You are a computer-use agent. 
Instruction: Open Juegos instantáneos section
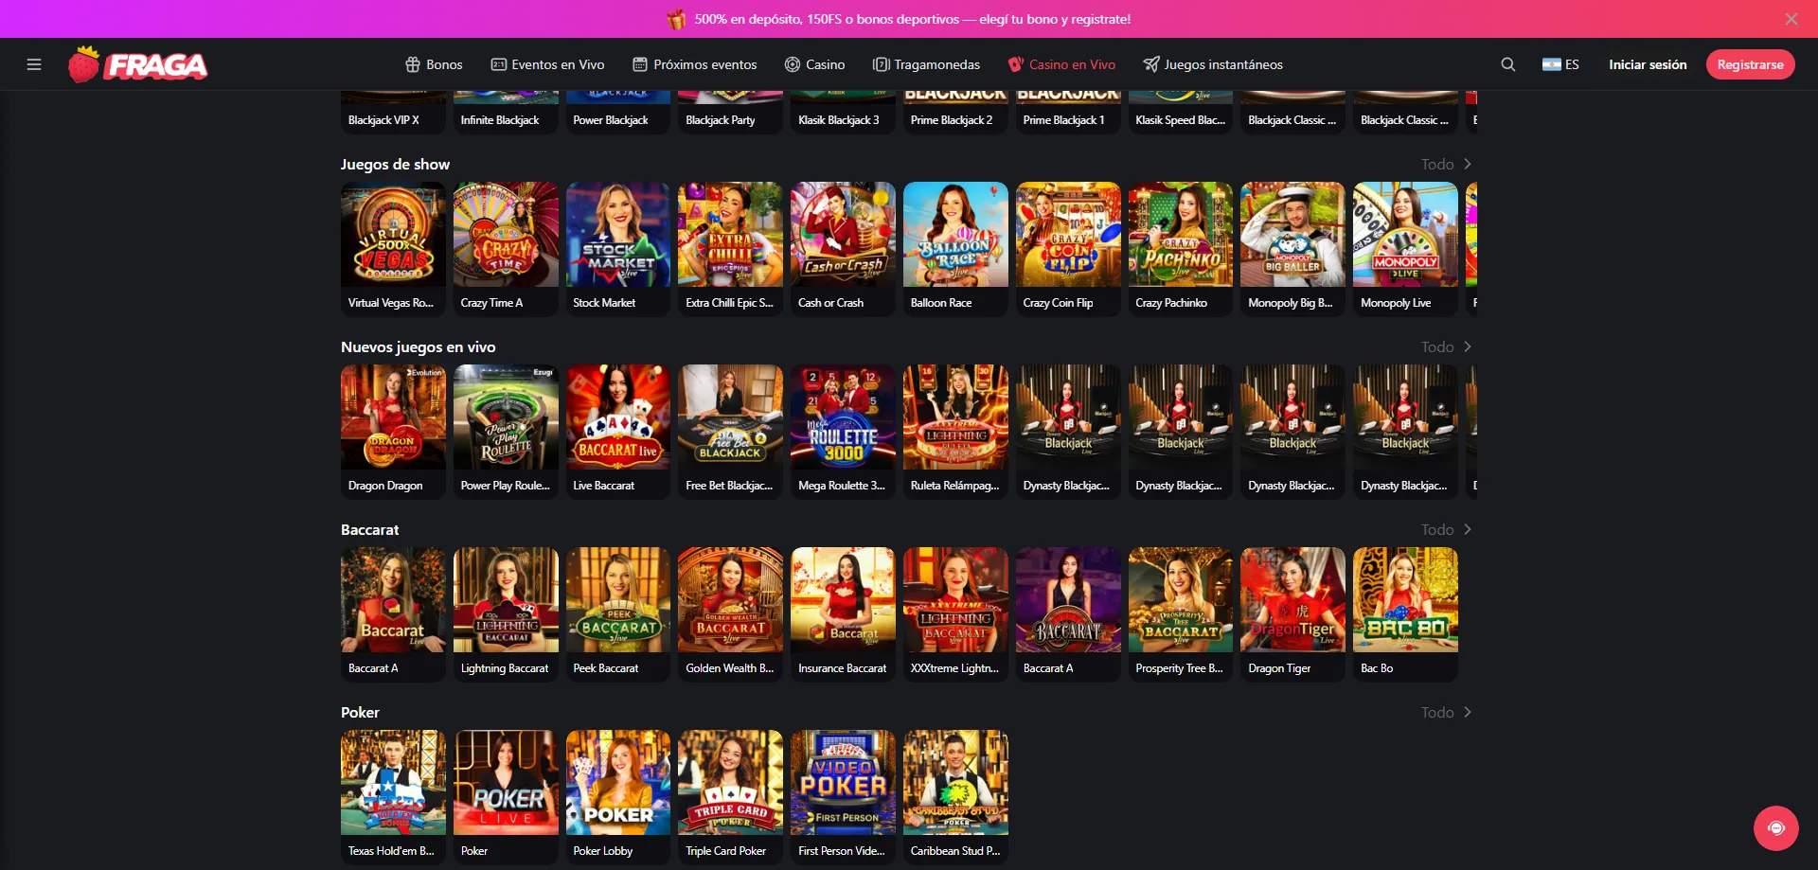[1213, 64]
